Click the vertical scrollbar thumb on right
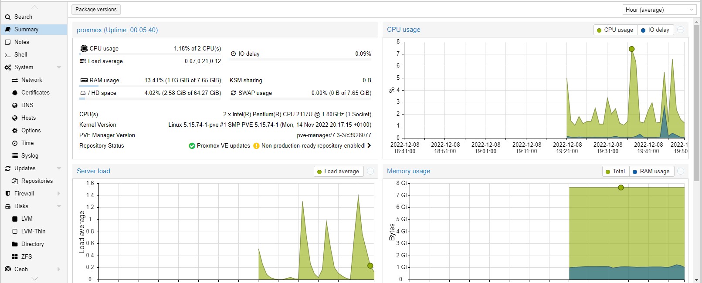Screen dimensions: 702x283 point(696,103)
